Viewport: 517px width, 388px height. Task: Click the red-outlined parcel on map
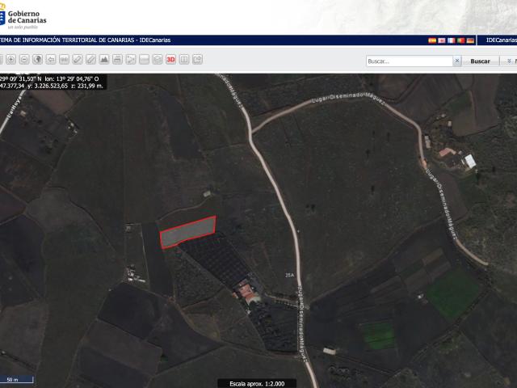pyautogui.click(x=187, y=232)
